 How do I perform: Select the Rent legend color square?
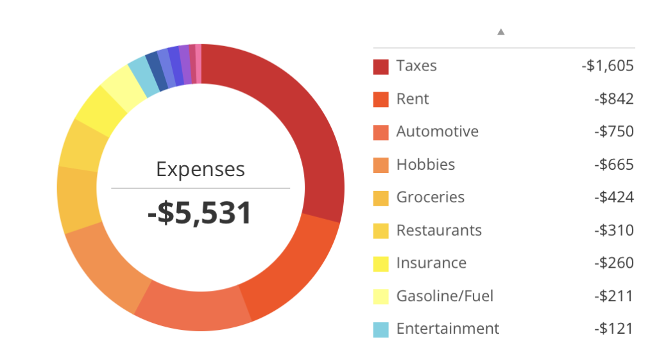point(380,99)
